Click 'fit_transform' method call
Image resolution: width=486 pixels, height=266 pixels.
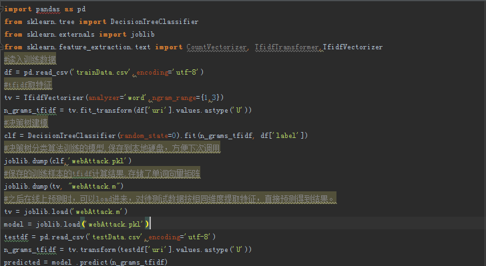tap(106, 110)
